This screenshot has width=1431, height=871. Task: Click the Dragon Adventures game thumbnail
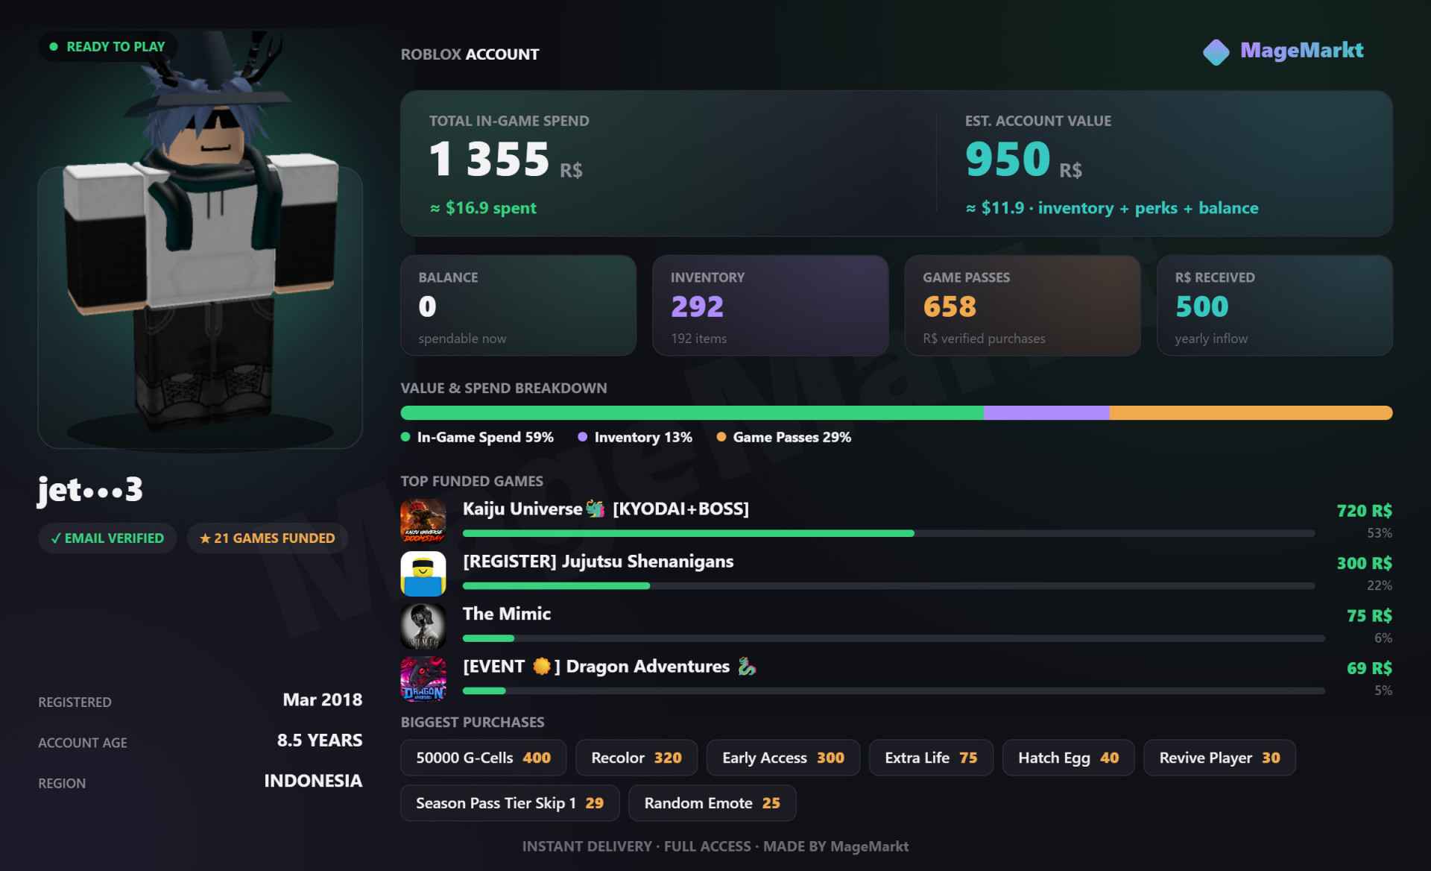point(423,679)
